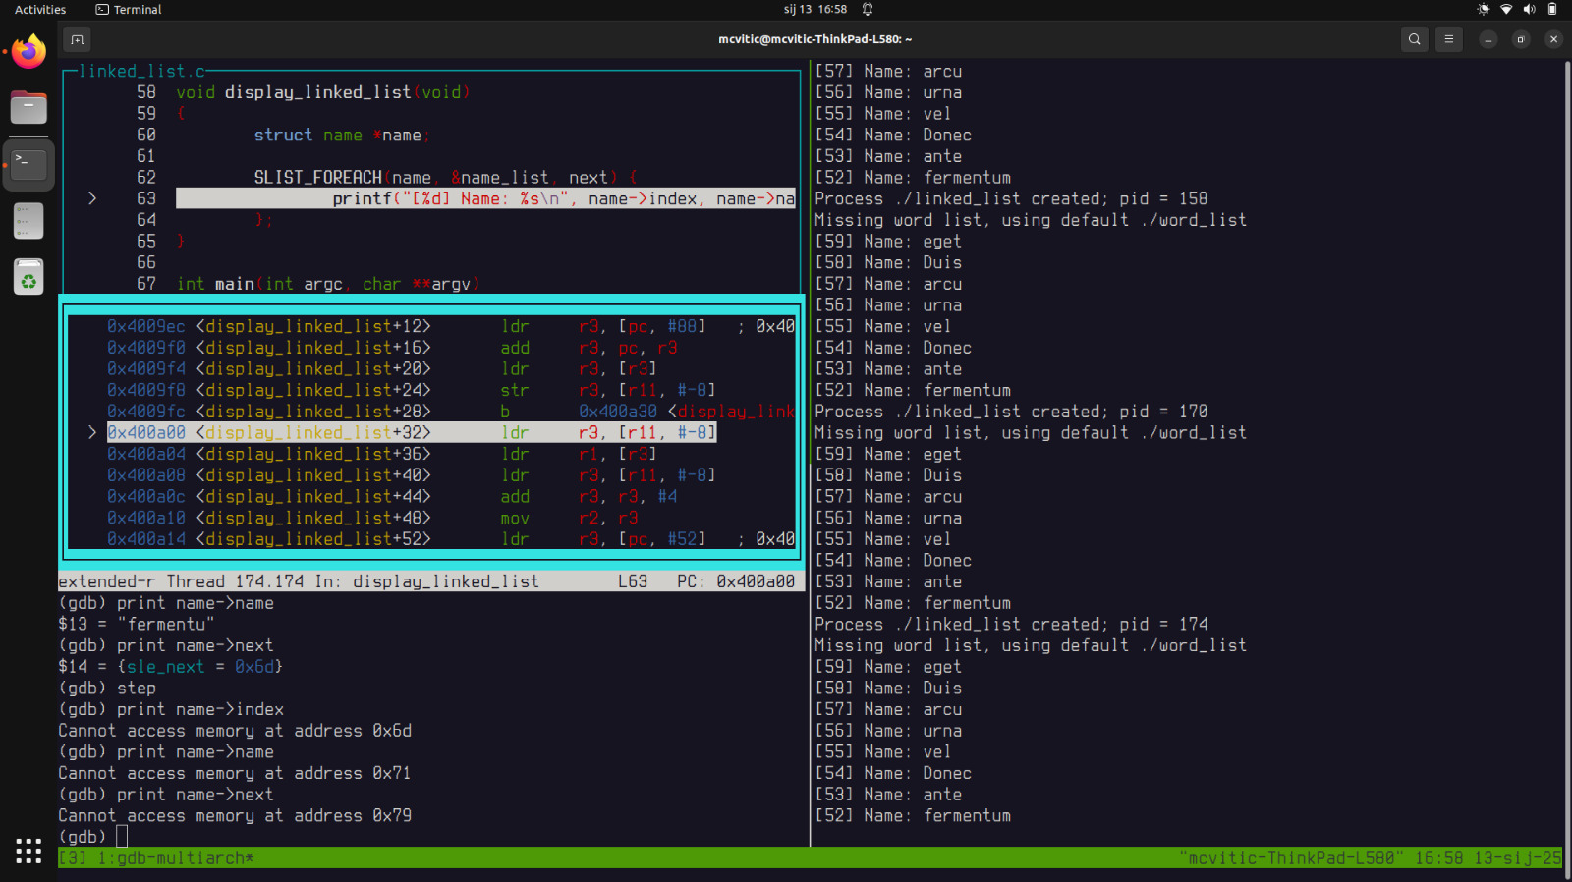Click the volume speaker indicator
This screenshot has width=1572, height=882.
(1529, 9)
